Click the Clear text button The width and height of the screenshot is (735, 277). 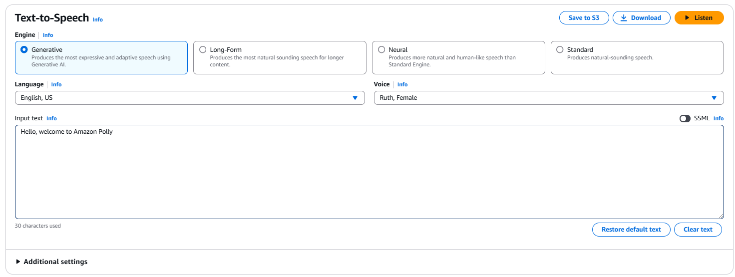click(698, 230)
